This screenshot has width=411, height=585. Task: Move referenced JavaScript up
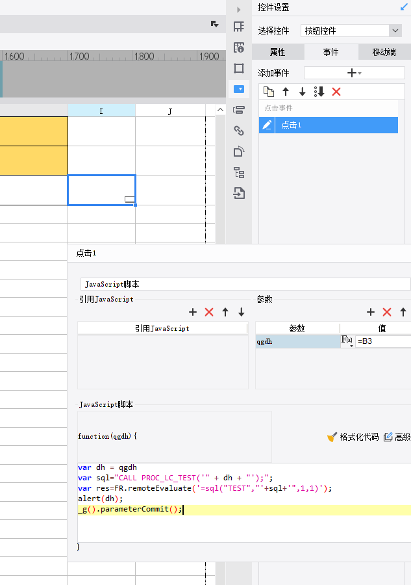225,312
